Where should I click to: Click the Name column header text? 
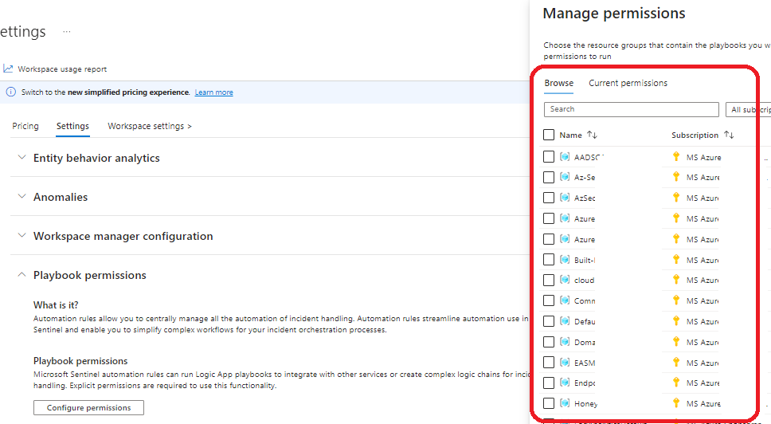570,135
